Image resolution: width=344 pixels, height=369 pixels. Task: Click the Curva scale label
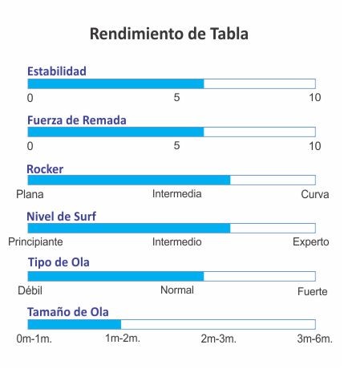314,194
